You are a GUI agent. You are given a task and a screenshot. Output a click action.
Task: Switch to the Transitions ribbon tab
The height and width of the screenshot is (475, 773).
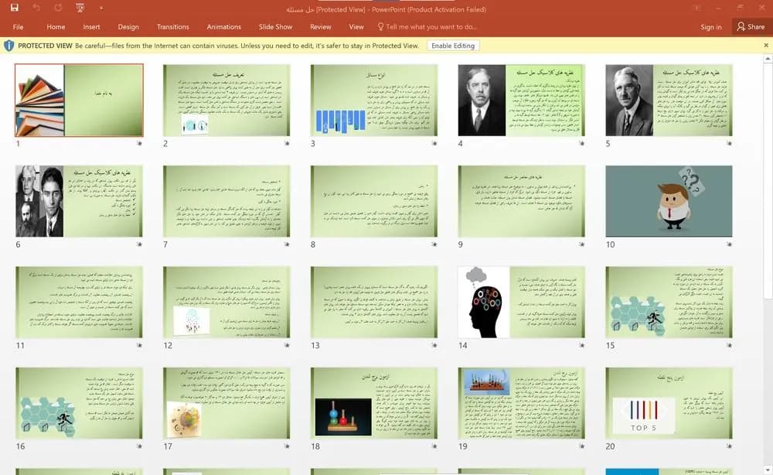tap(172, 26)
